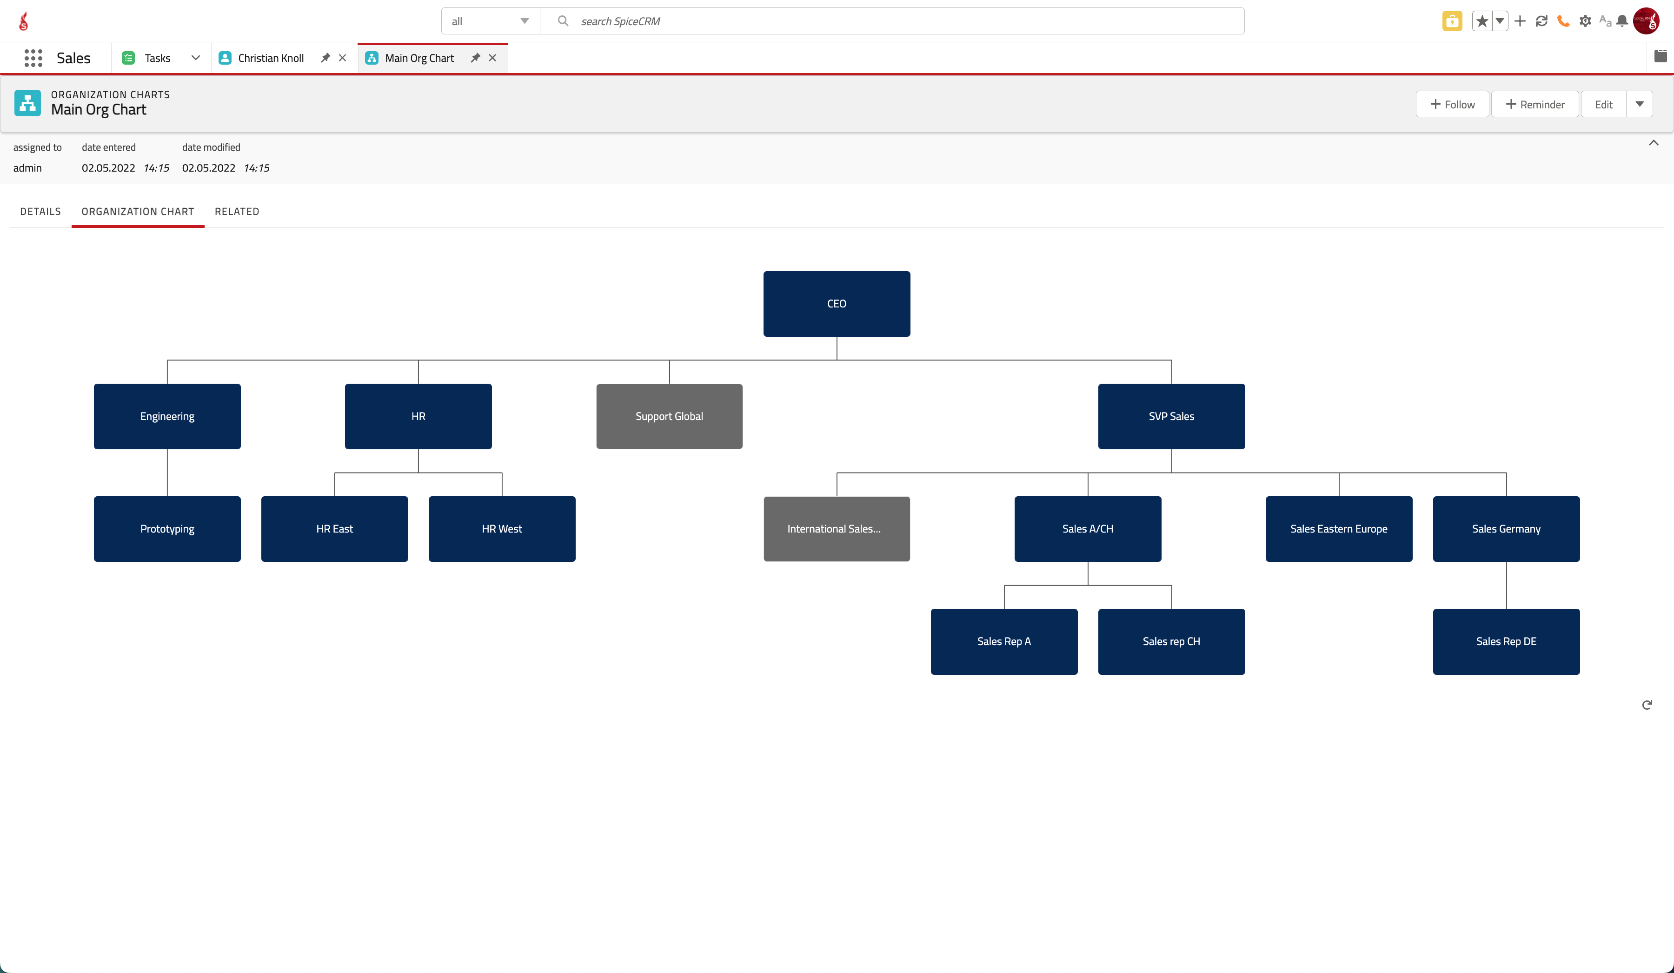Open the notifications bell icon
1674x973 pixels.
(x=1622, y=21)
